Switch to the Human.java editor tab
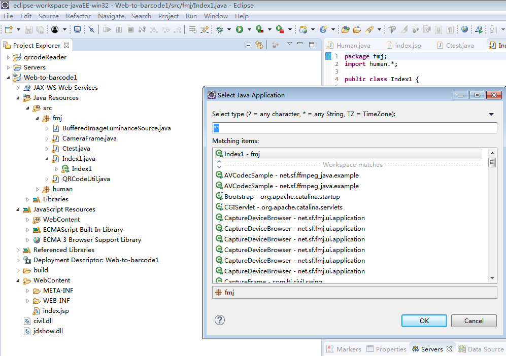 click(349, 46)
